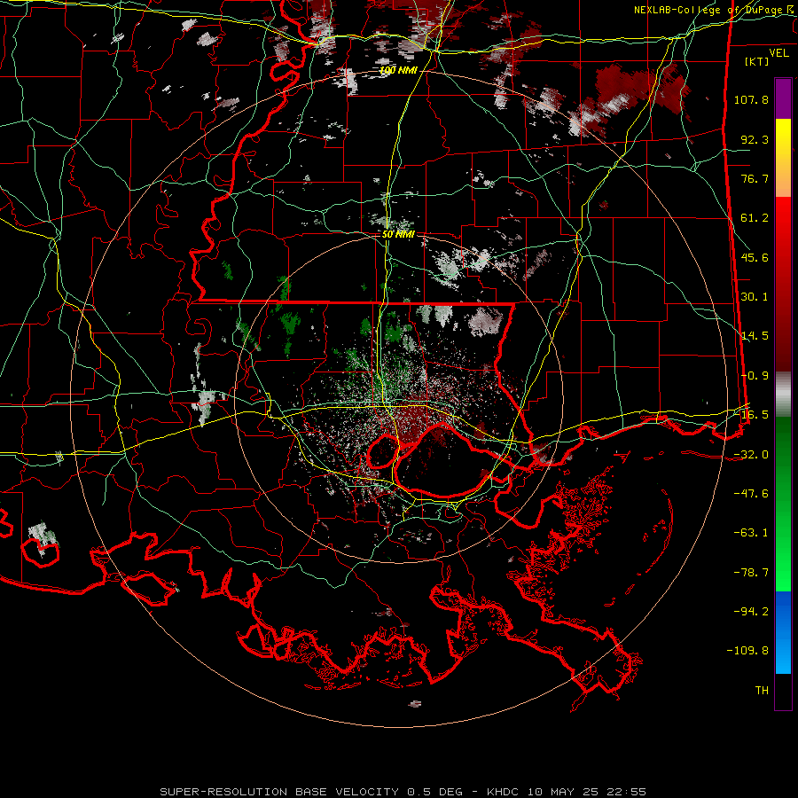
Task: Click the 14.5 velocity scale value
Action: pos(755,336)
